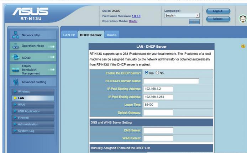247x153 pixels.
Task: Click the arrow icon beside Wireless
Action: [x=15, y=91]
